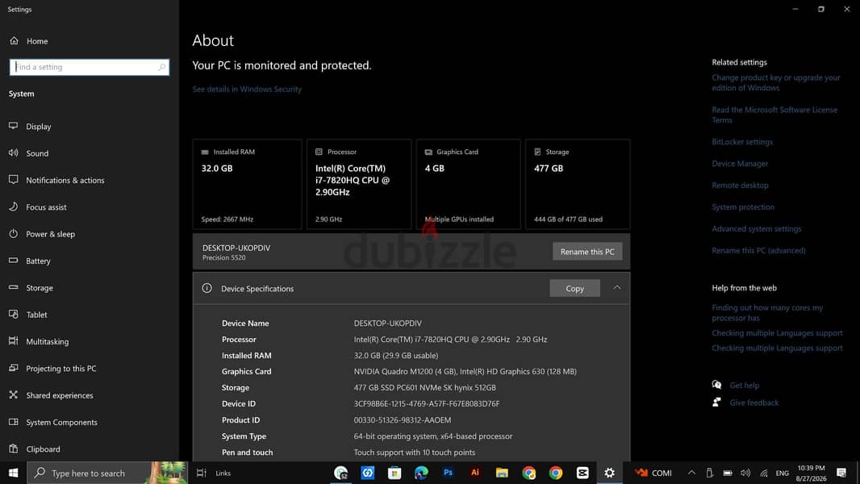Click the Give feedback person icon
This screenshot has height=484, width=860.
point(716,403)
